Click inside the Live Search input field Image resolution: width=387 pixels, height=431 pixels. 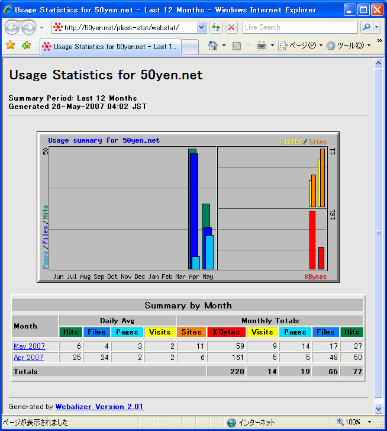click(299, 27)
